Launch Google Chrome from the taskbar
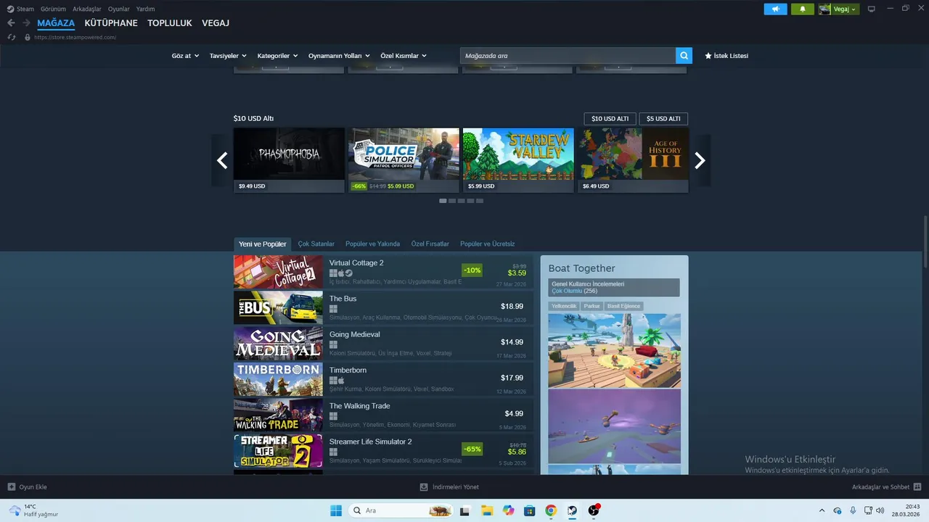The width and height of the screenshot is (929, 522). click(x=551, y=510)
